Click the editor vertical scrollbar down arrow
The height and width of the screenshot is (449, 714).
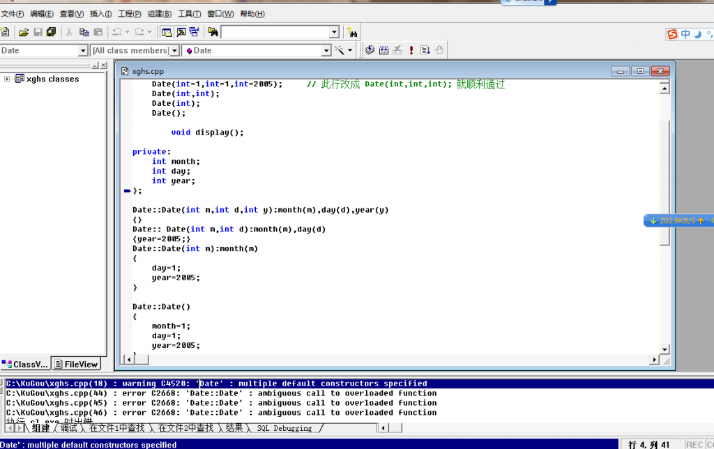[664, 349]
